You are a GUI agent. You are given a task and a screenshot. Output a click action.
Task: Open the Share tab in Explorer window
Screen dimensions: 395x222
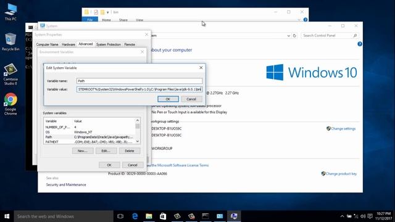(123, 20)
